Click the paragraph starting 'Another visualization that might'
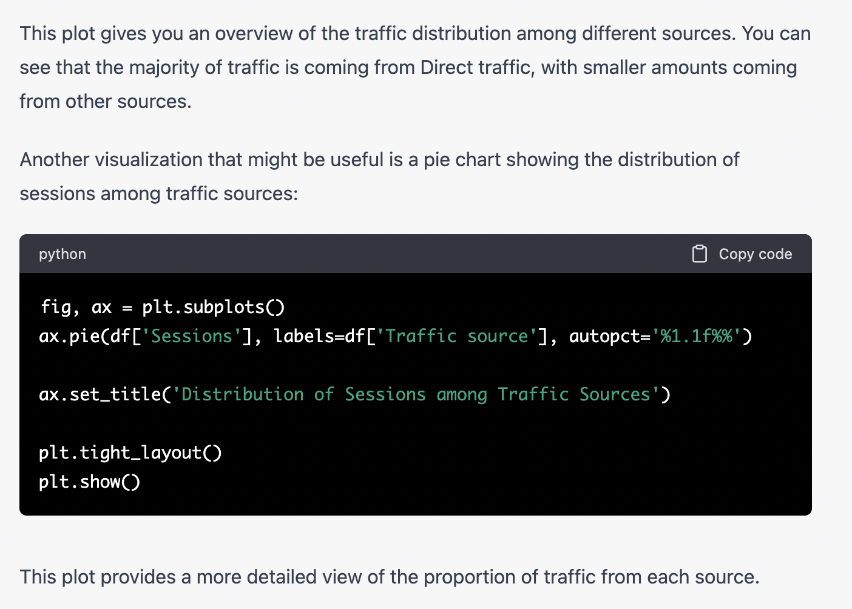Viewport: 852px width, 609px height. 379,177
